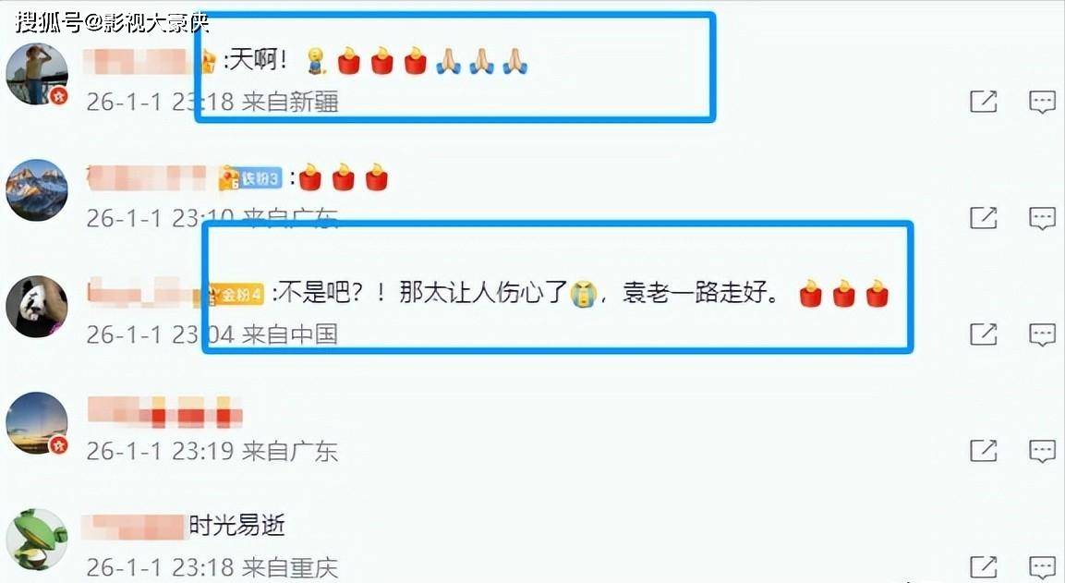Open blurred username of 时光易逝 commenter
Image resolution: width=1065 pixels, height=583 pixels.
pyautogui.click(x=134, y=527)
